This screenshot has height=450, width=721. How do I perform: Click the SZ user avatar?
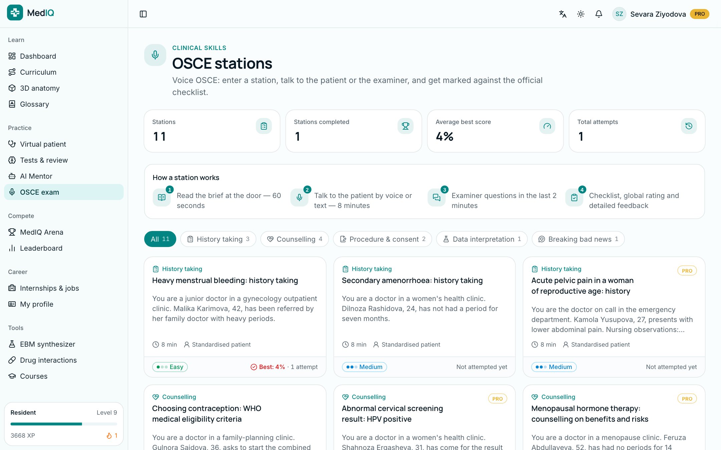pyautogui.click(x=619, y=14)
